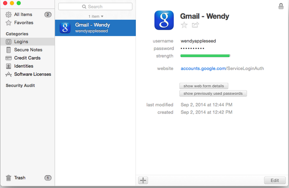Click the large Google icon in details

pos(164,20)
